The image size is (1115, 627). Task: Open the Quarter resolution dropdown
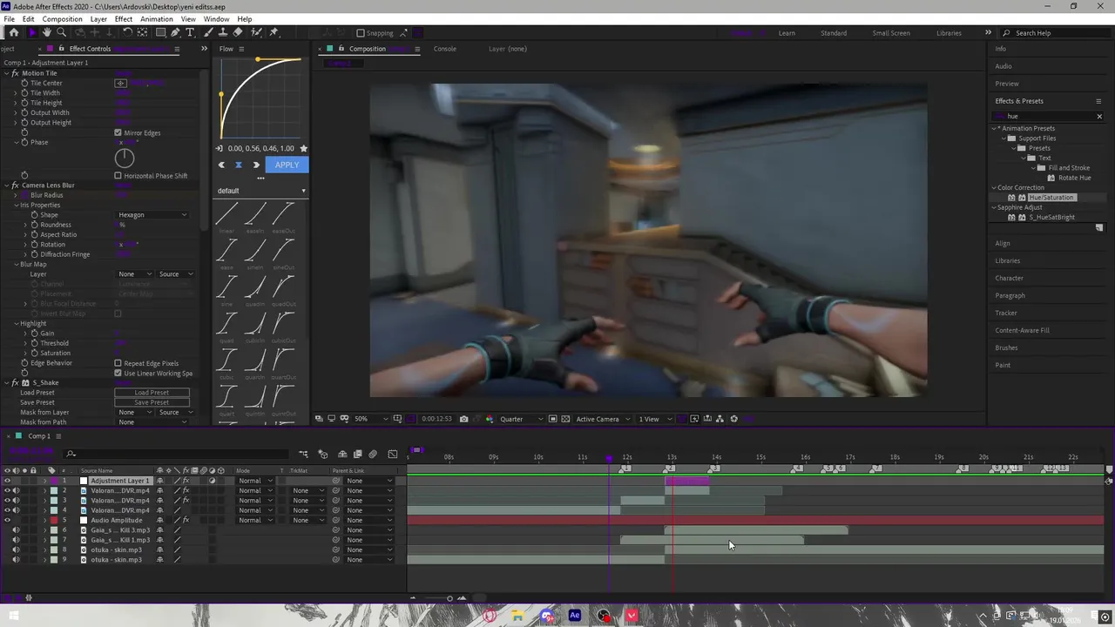coord(521,419)
